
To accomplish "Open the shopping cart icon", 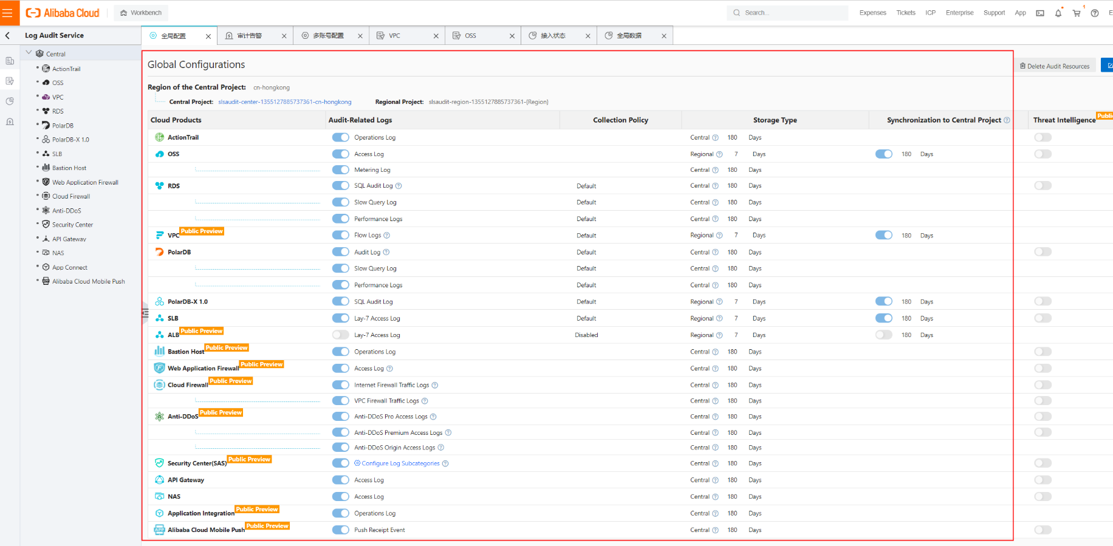I will tap(1077, 13).
